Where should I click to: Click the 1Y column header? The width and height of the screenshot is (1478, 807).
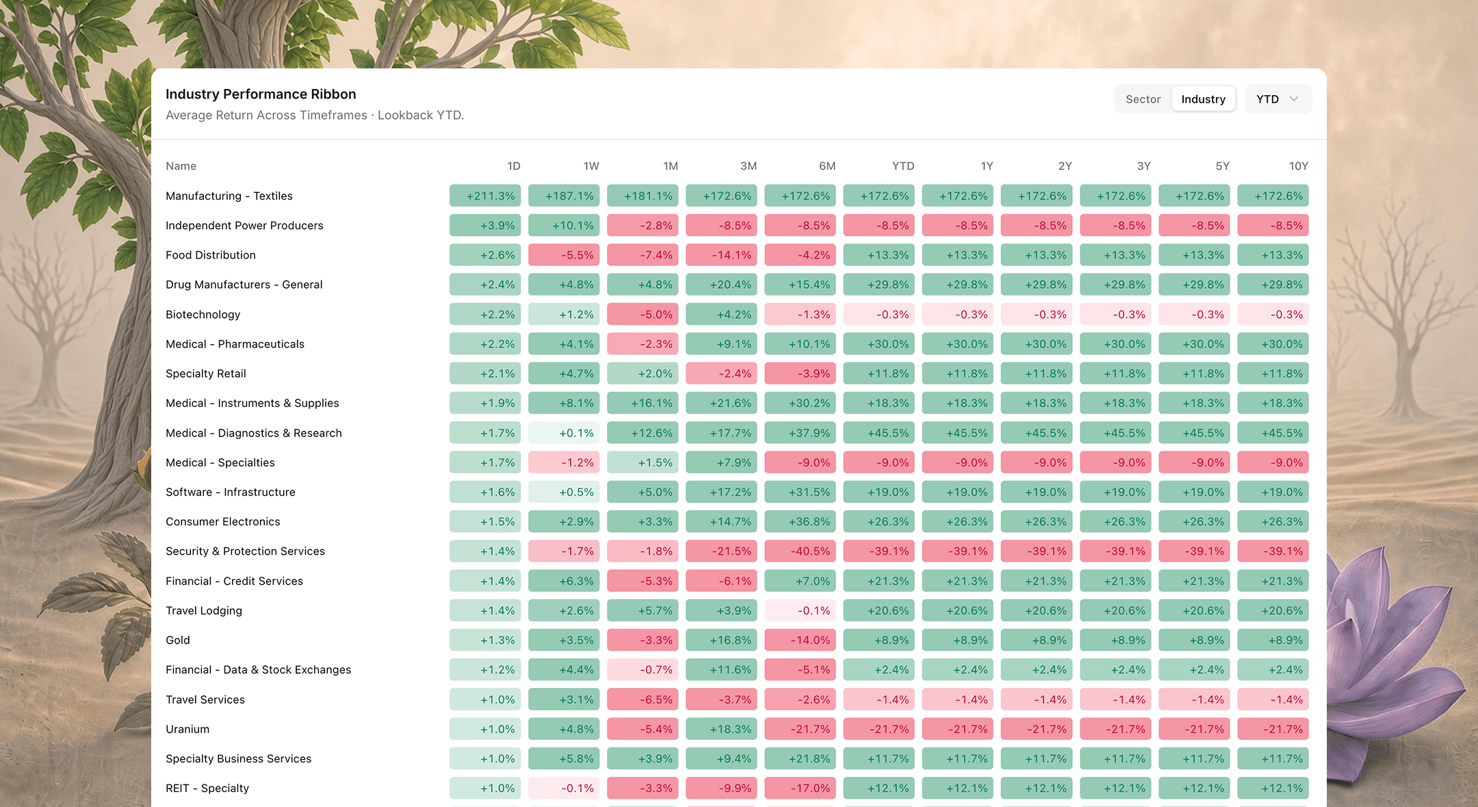987,166
